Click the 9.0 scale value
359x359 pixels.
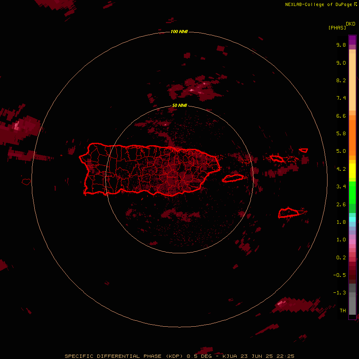coord(341,63)
